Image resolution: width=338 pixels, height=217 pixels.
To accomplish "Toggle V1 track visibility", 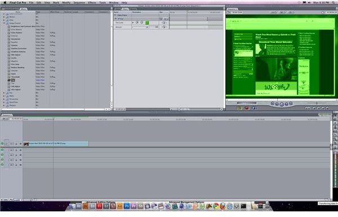I will pos(2,144).
